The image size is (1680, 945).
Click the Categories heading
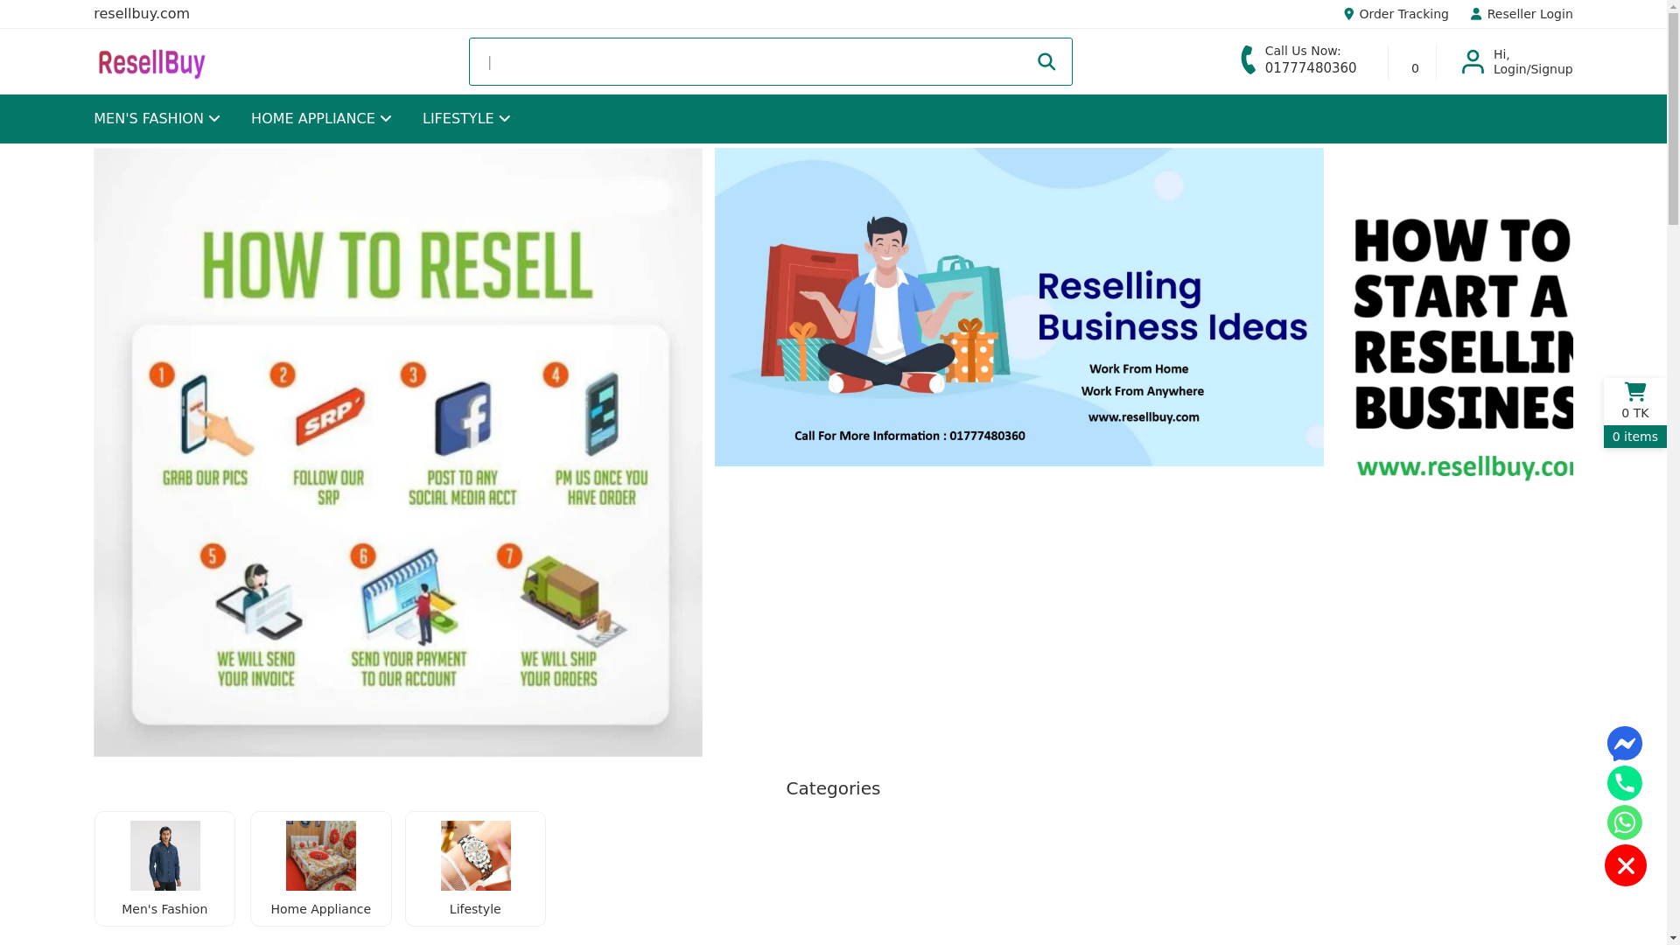click(833, 788)
